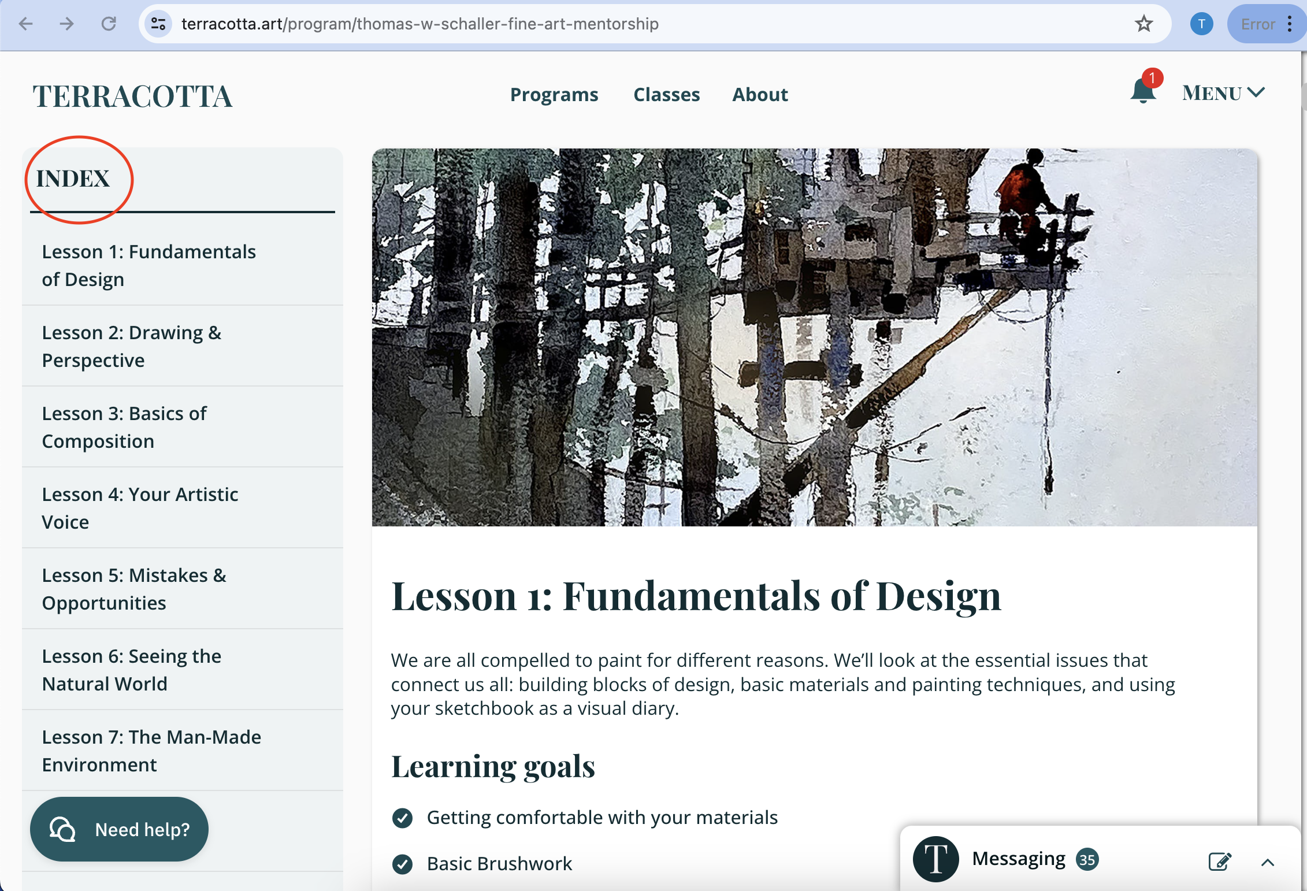
Task: Go back using the browser back arrow
Action: 26,24
